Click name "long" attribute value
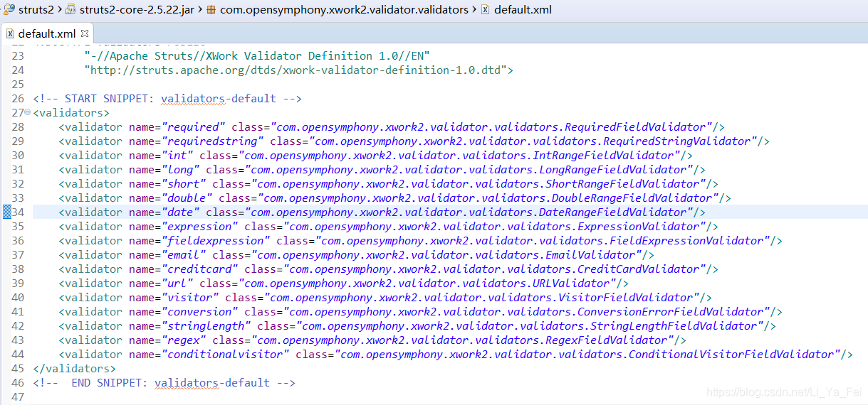This screenshot has width=868, height=405. 181,169
